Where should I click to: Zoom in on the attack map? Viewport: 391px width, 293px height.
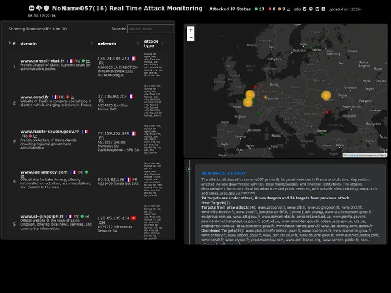pyautogui.click(x=191, y=30)
